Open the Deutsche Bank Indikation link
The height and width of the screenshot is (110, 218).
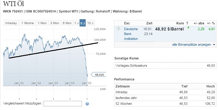[x=131, y=34]
